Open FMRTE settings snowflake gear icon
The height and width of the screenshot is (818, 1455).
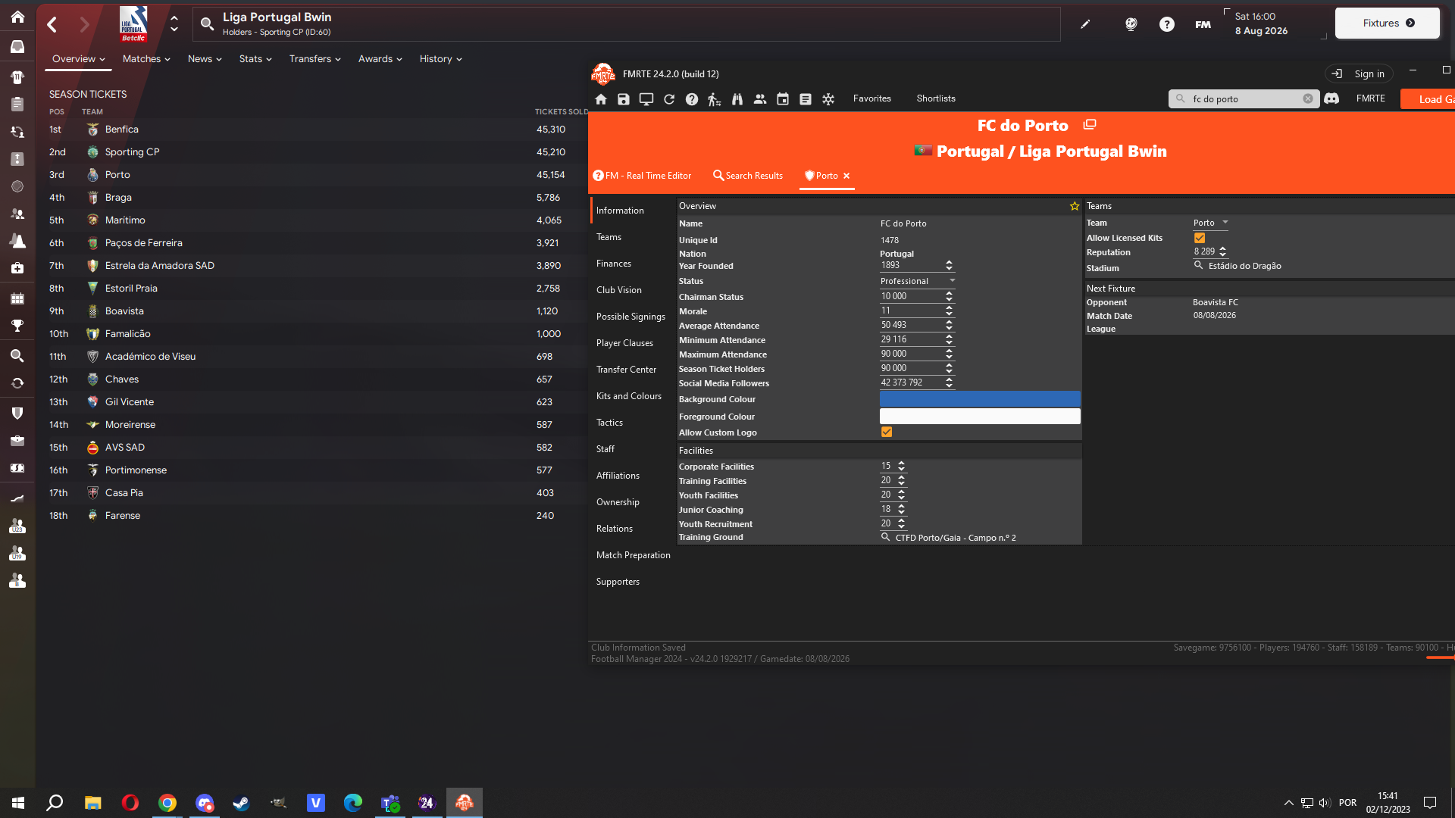pos(828,99)
